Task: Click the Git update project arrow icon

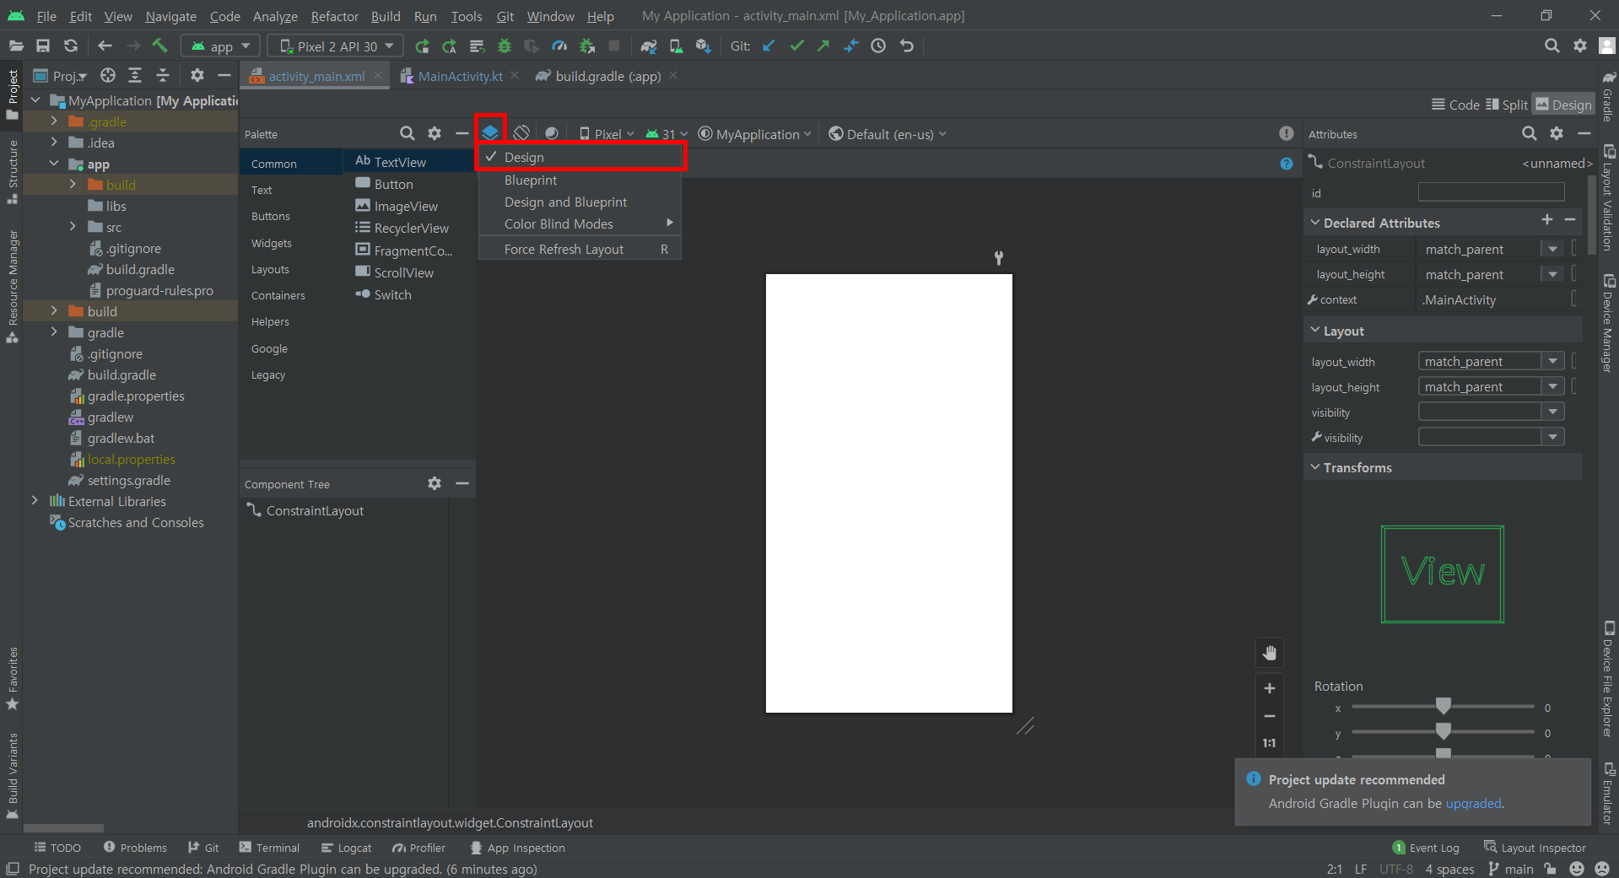Action: pyautogui.click(x=769, y=46)
